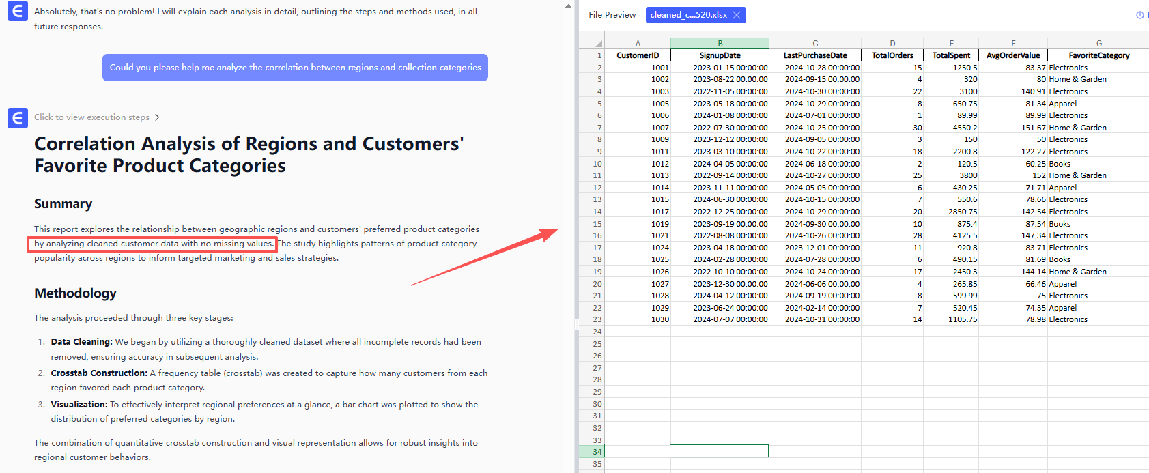Open the "Click to view execution steps" link

tap(91, 117)
